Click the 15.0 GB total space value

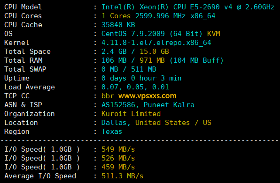[154, 51]
